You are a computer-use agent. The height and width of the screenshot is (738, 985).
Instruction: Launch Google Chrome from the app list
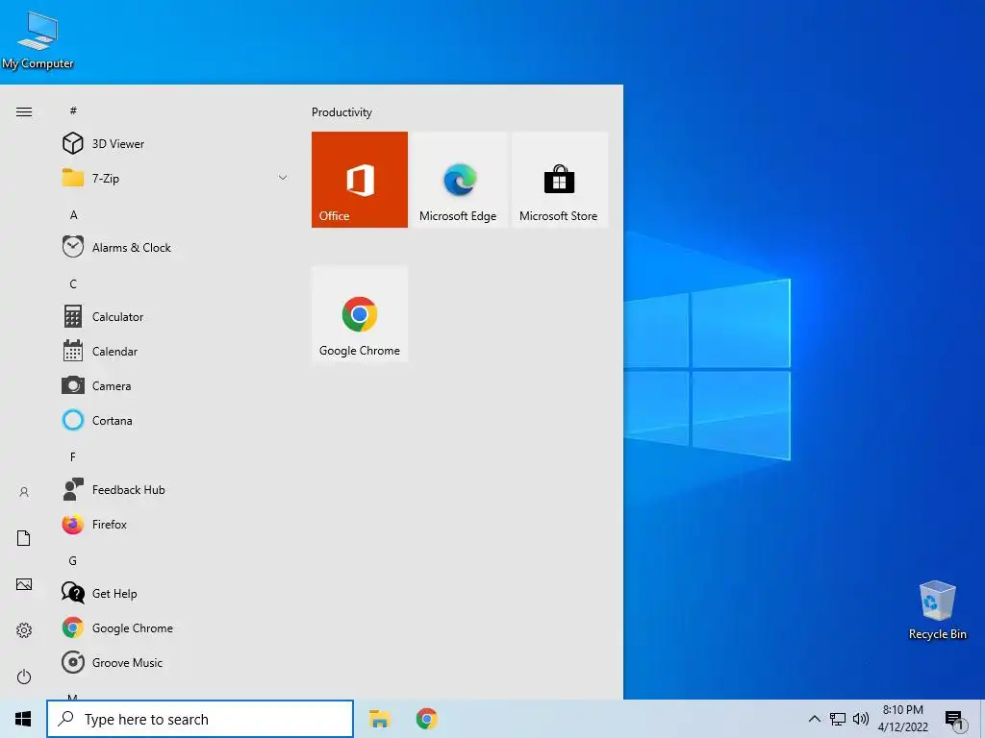click(x=173, y=627)
